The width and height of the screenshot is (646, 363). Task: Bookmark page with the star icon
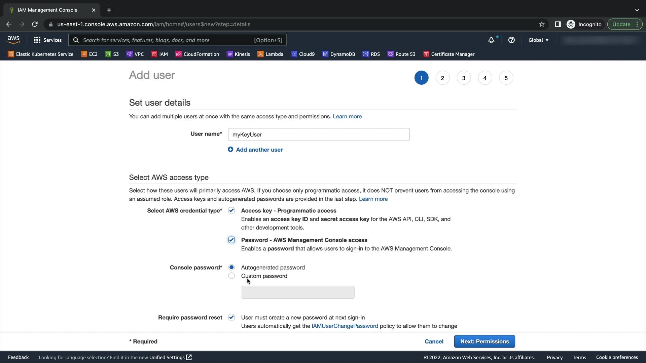[x=542, y=24]
